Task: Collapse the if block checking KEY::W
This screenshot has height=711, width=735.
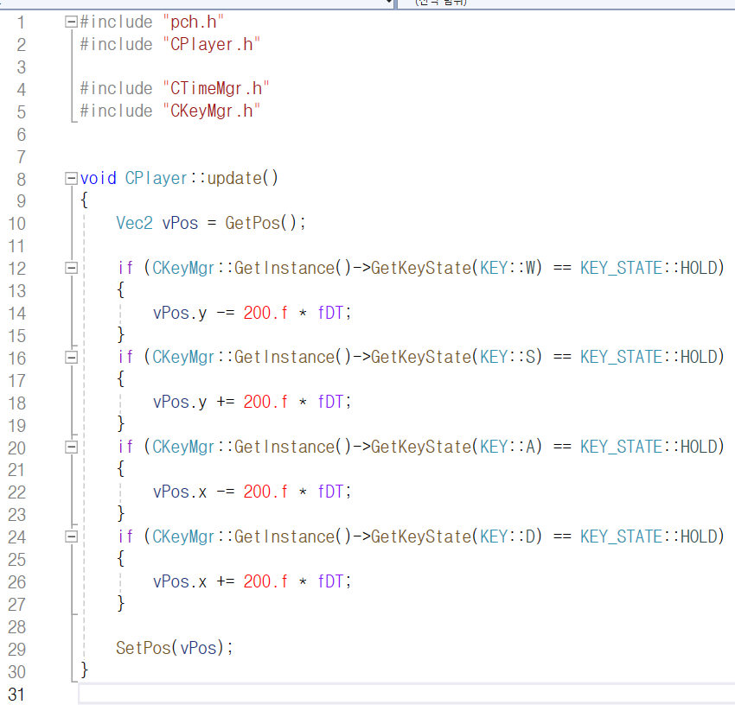Action: 73,268
